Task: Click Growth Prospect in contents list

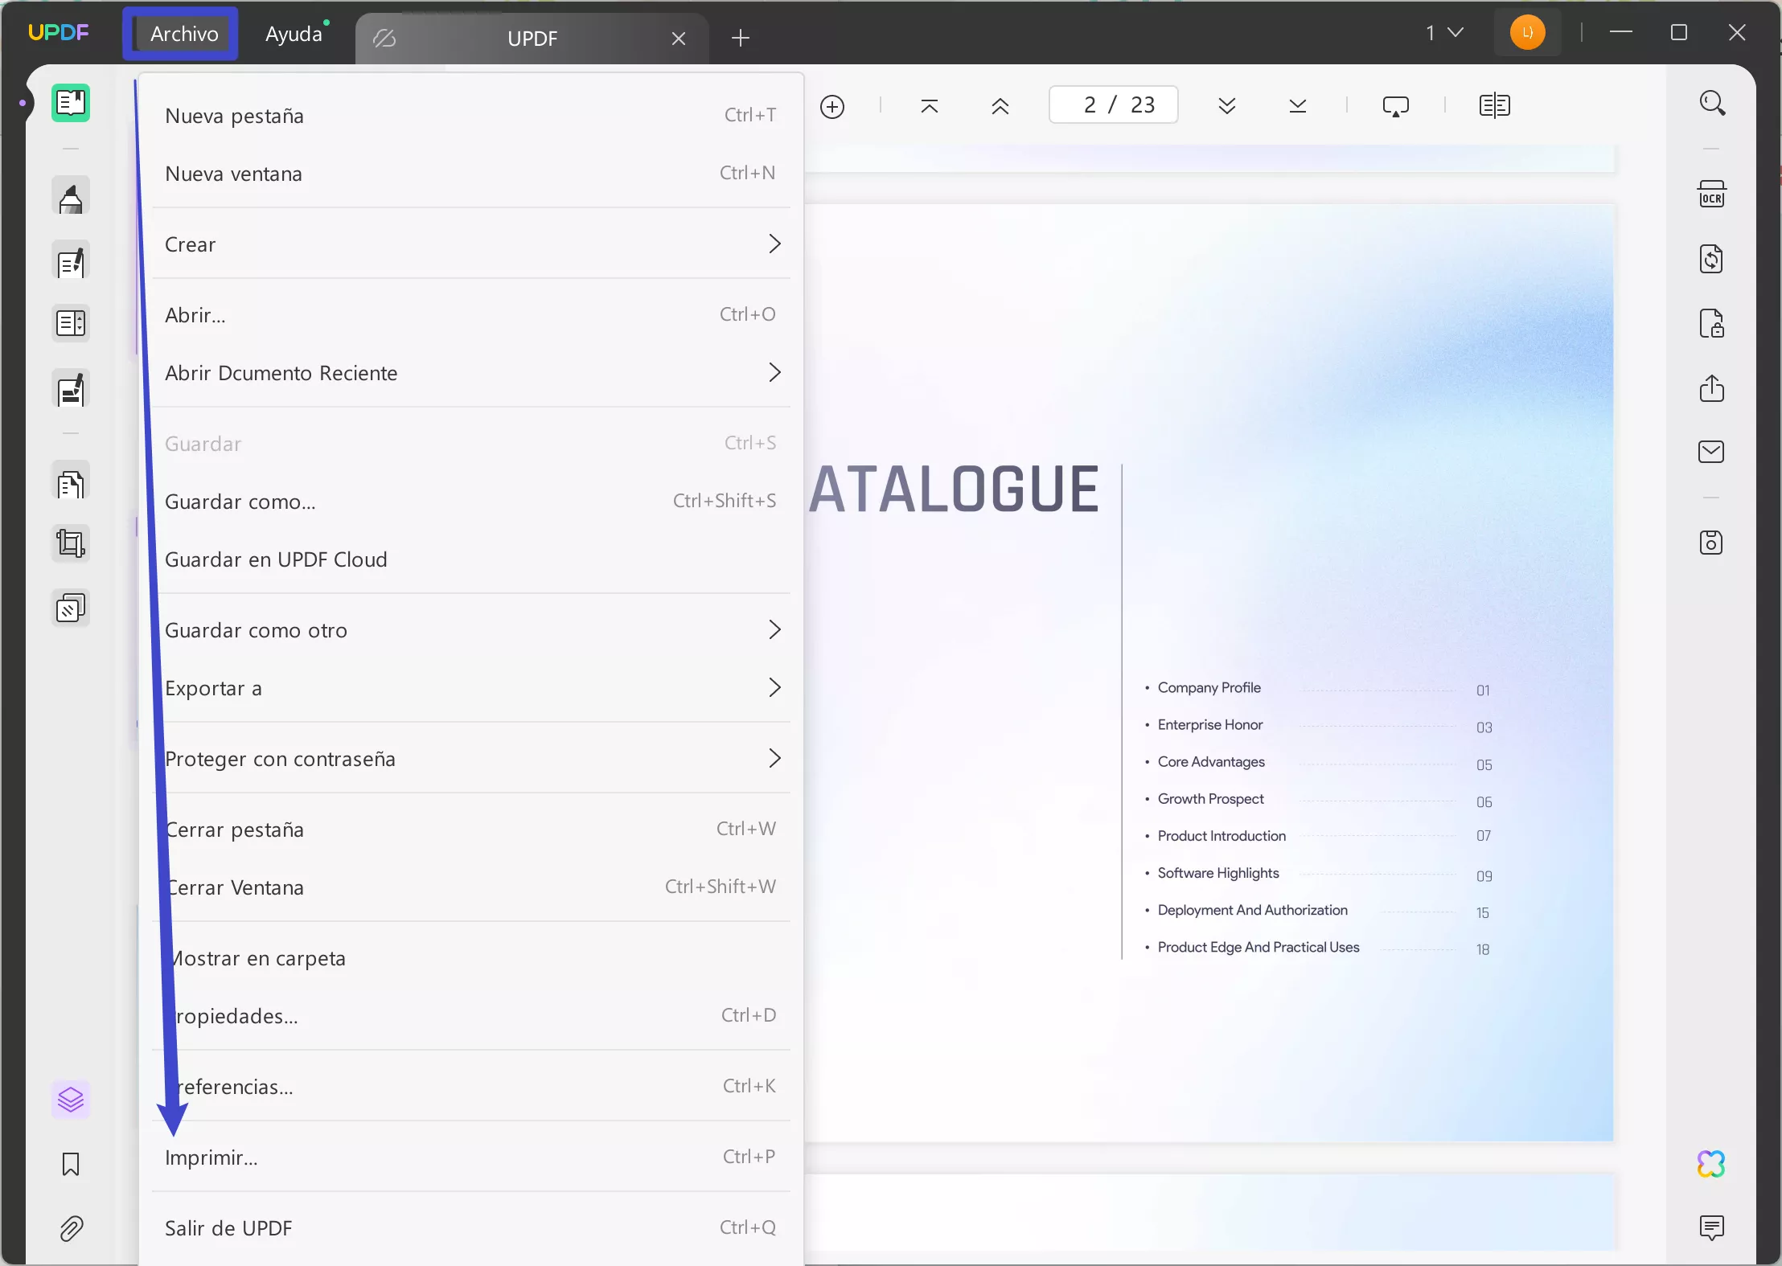Action: [x=1210, y=799]
